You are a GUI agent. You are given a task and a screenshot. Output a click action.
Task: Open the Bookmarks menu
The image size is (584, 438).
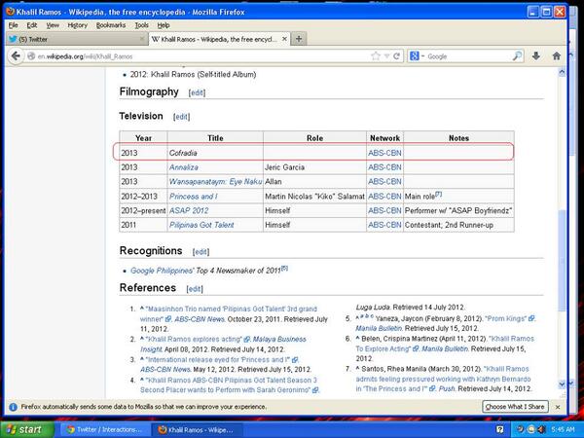pyautogui.click(x=111, y=25)
